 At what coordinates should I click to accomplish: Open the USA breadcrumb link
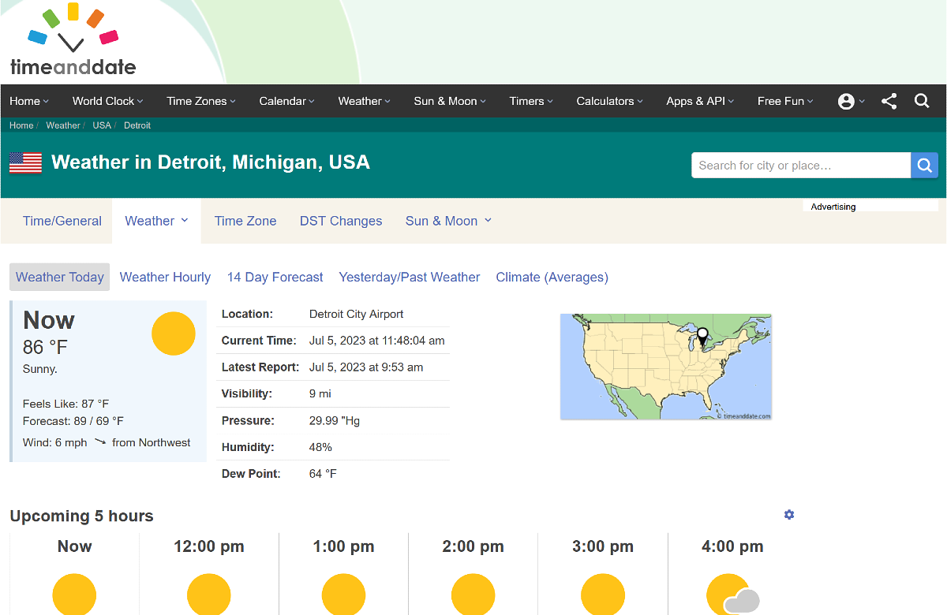pyautogui.click(x=101, y=125)
